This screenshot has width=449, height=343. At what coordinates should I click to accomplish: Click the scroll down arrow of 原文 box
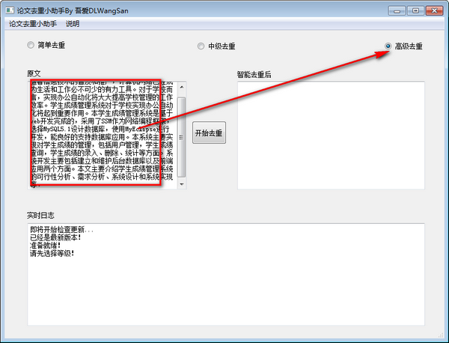[181, 184]
